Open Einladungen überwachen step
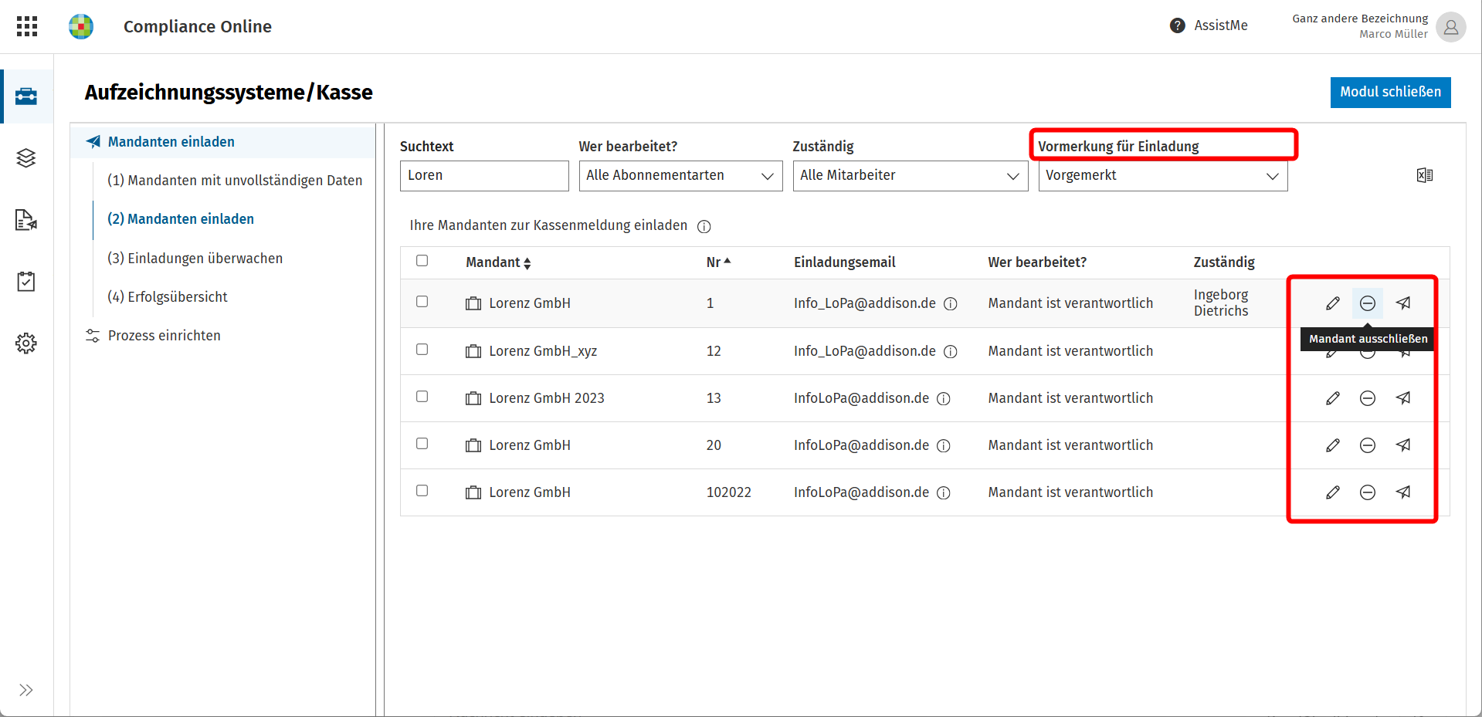This screenshot has width=1482, height=717. pyautogui.click(x=195, y=259)
